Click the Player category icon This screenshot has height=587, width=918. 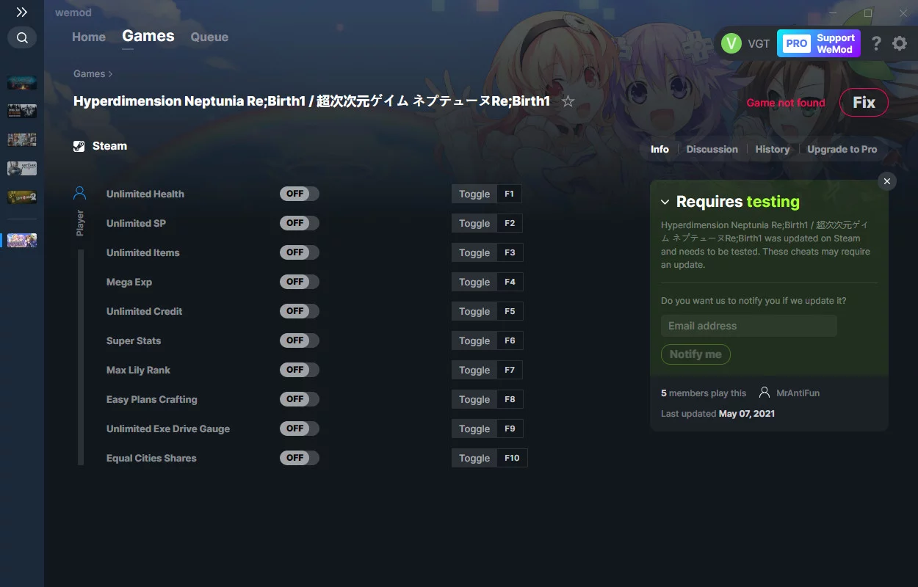pyautogui.click(x=80, y=194)
